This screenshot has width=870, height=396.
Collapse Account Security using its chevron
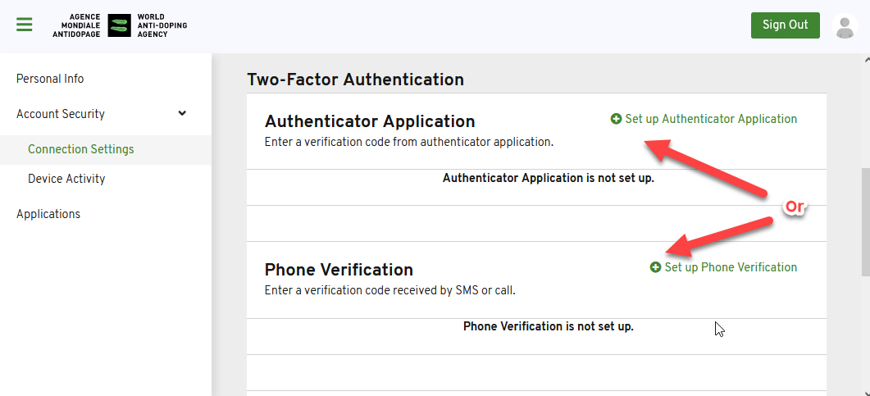(x=182, y=114)
